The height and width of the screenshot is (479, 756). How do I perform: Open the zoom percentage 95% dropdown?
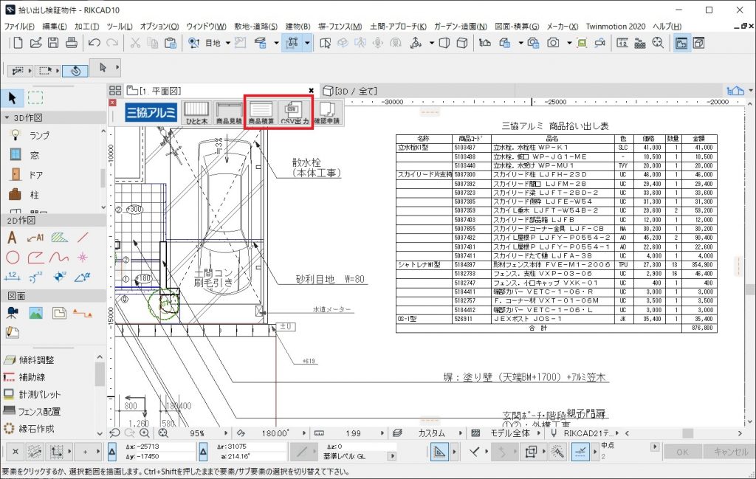point(225,433)
